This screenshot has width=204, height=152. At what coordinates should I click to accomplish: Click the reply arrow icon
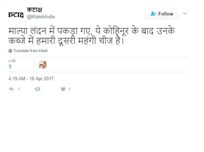pos(12,89)
